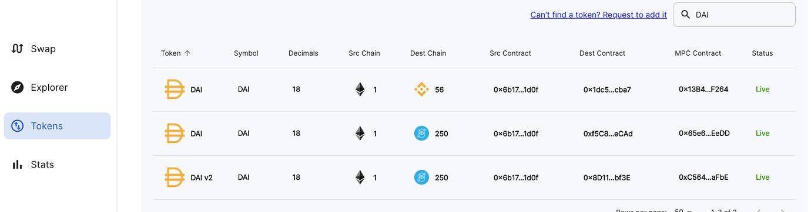Click Ethereum icon in DAI v2 row

[360, 177]
